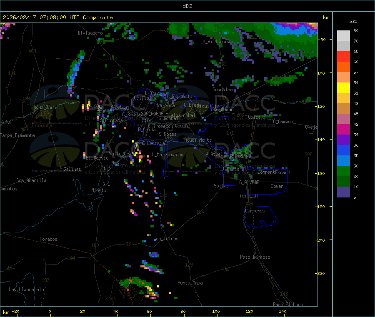Click the yellow 51-54 dBZ legend swatch
This screenshot has width=375, height=317.
(x=343, y=88)
